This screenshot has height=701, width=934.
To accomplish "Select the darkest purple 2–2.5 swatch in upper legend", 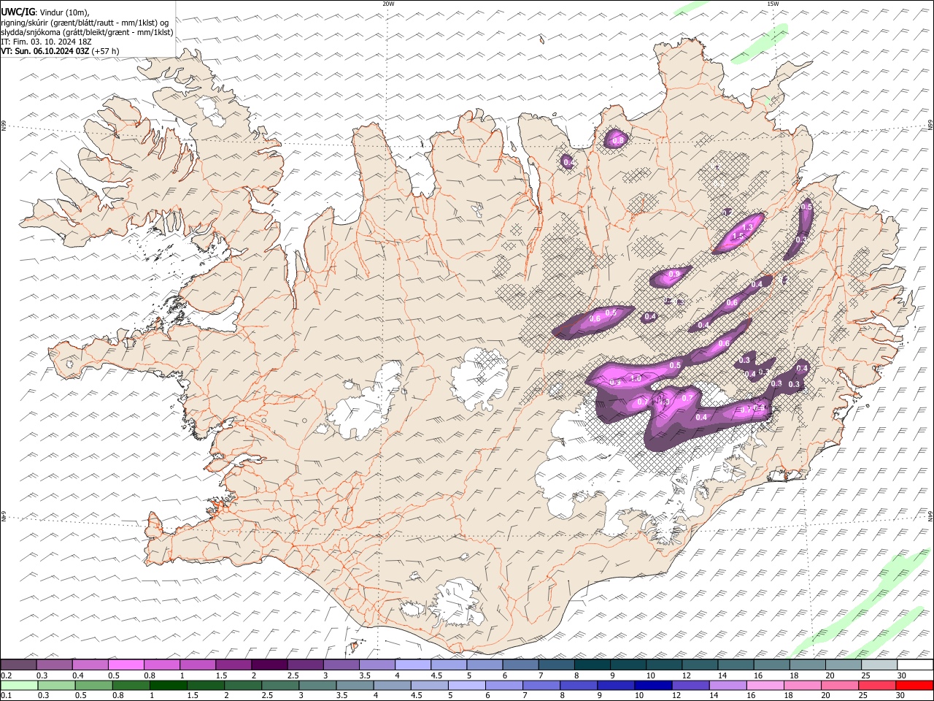I will 269,664.
